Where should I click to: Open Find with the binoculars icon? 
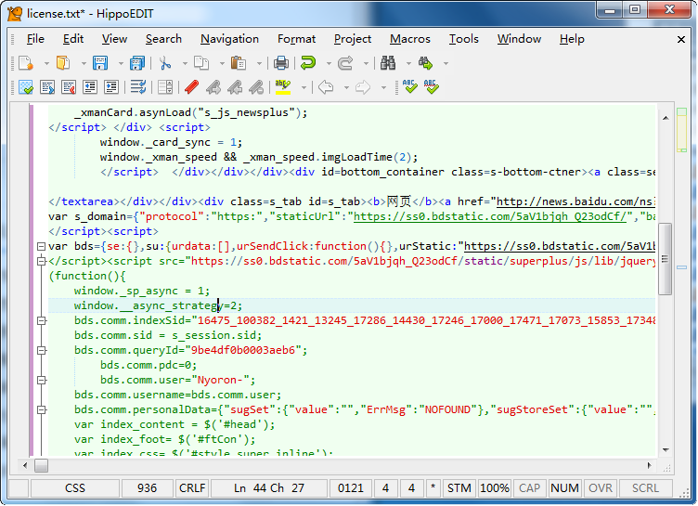(388, 63)
